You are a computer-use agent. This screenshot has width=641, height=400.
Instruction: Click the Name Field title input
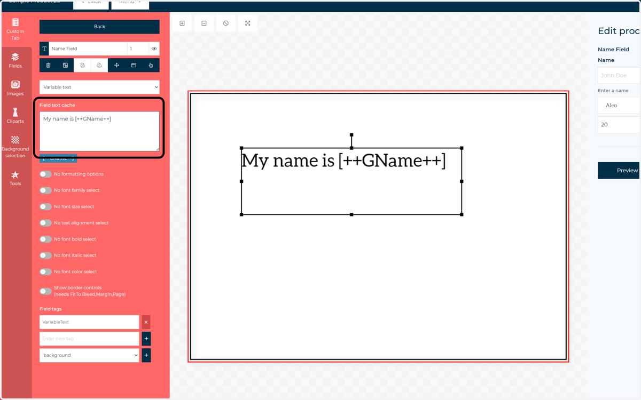[x=88, y=49]
